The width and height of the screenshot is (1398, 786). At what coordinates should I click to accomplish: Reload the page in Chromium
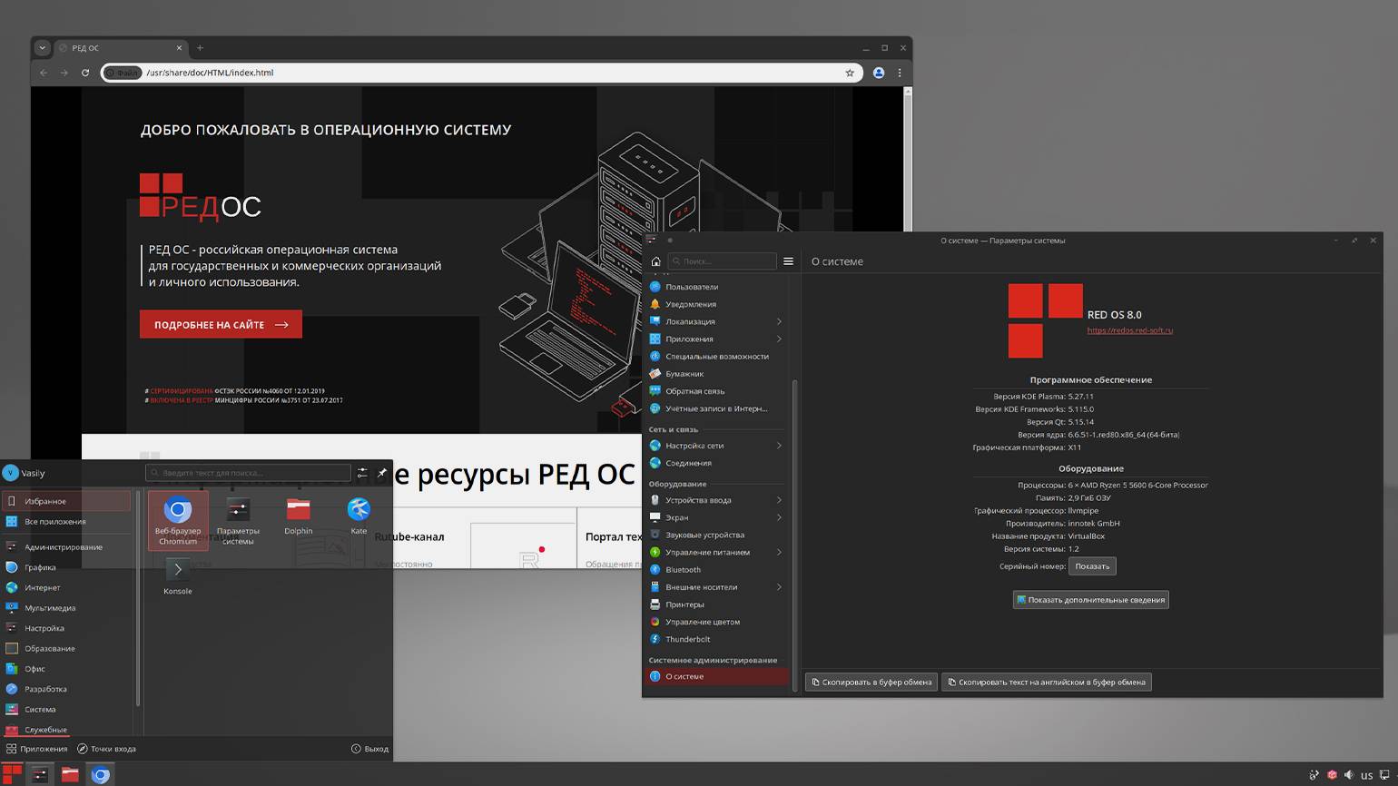85,73
